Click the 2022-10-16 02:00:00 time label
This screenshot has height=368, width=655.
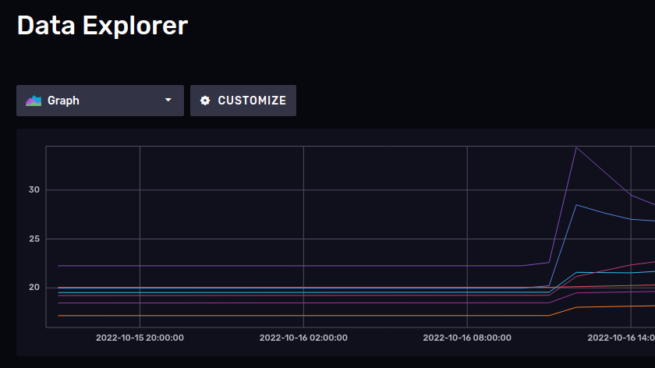(303, 338)
